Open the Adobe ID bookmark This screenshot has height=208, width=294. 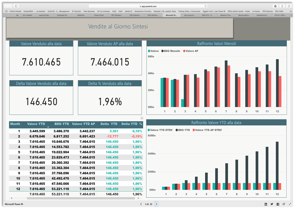(128, 11)
